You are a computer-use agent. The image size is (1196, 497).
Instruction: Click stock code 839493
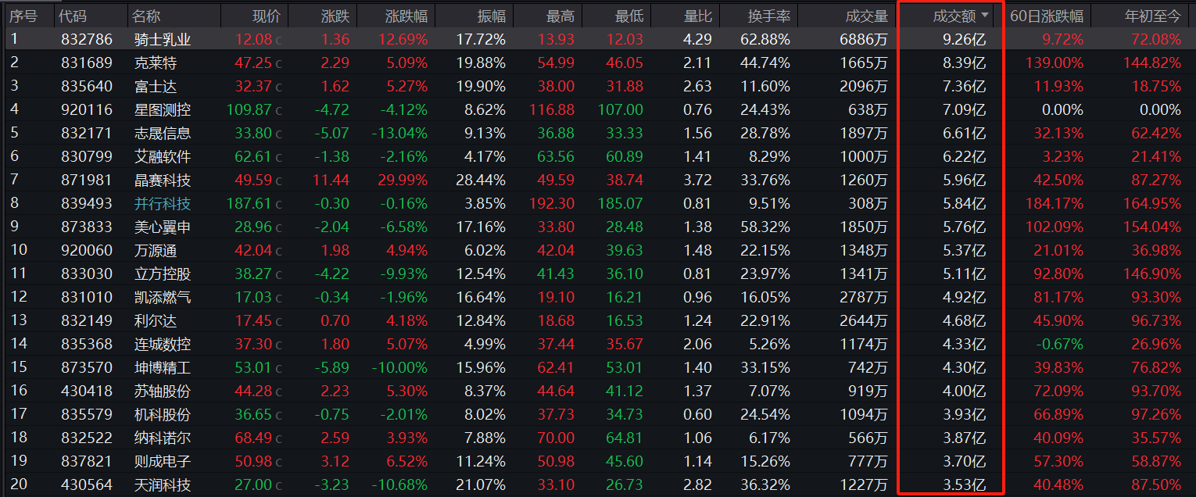[x=87, y=203]
